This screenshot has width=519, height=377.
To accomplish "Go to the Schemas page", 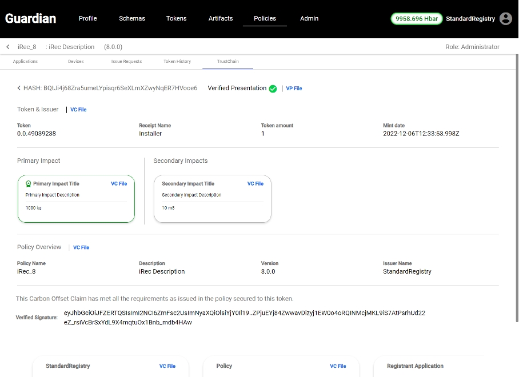I will coord(132,18).
